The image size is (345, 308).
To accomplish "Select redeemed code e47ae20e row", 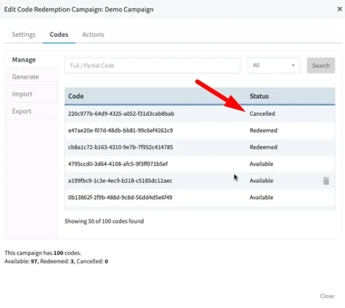I will click(200, 131).
